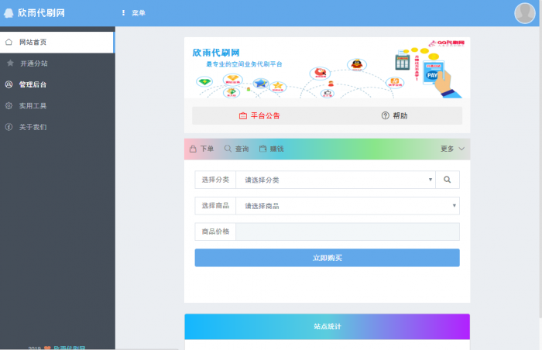This screenshot has height=350, width=542.
Task: Click the 立即购买 buy now button
Action: (x=327, y=258)
